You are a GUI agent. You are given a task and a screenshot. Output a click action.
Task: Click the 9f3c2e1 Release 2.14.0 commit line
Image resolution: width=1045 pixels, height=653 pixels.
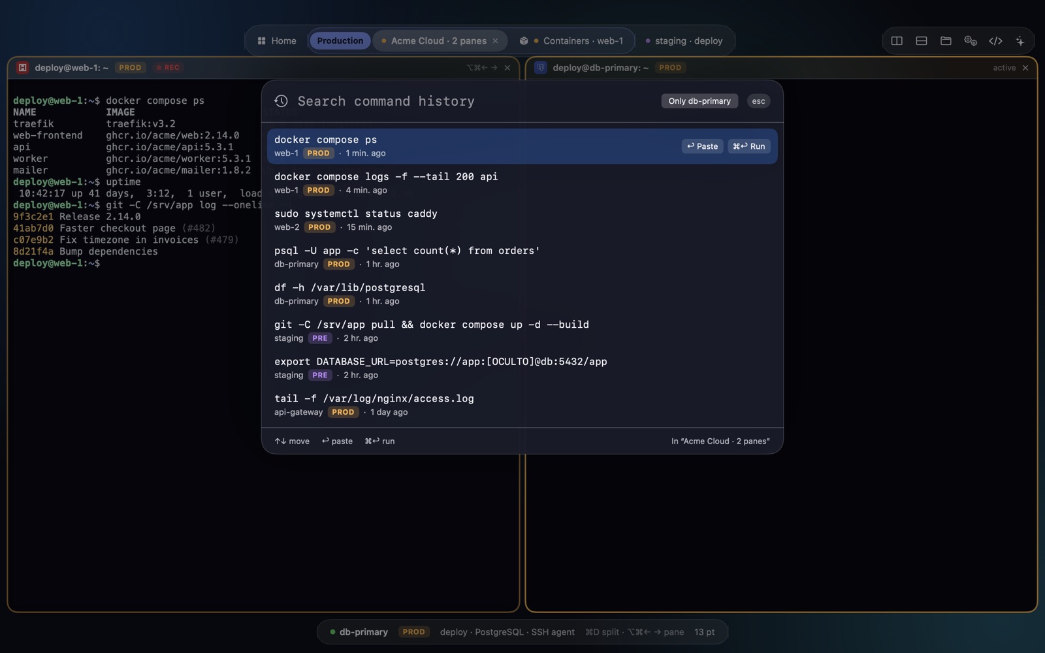(77, 217)
